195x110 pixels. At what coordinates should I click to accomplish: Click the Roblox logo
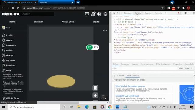point(11,14)
